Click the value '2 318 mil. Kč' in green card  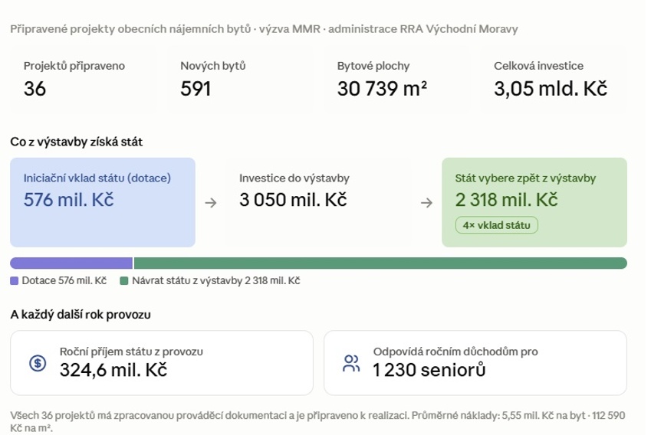(507, 200)
